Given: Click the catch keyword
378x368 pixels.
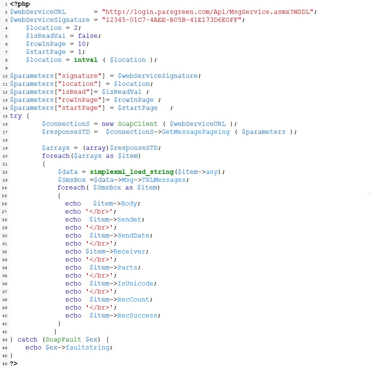Looking at the screenshot, I should (x=28, y=340).
